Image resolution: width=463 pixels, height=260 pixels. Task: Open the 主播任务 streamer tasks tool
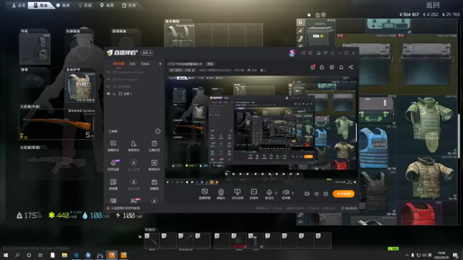click(154, 146)
